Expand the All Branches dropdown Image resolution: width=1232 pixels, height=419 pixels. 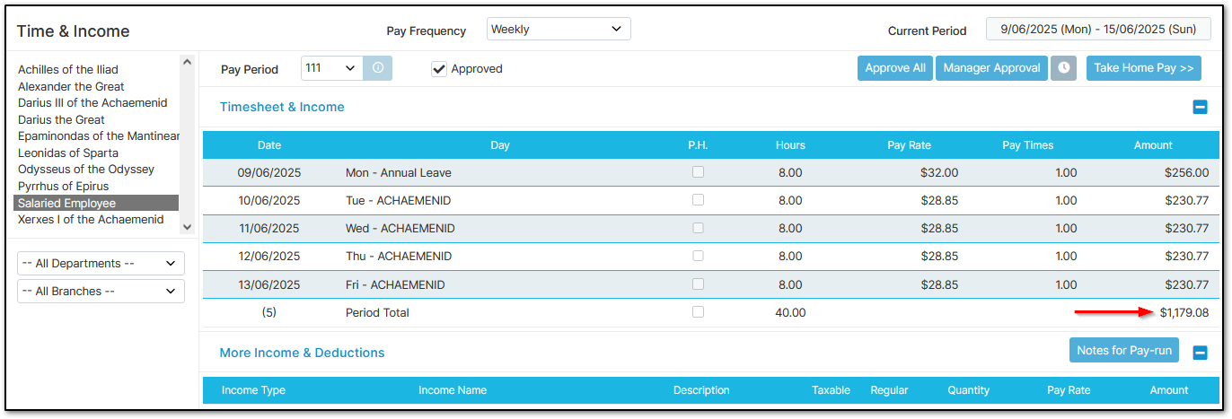pos(101,292)
